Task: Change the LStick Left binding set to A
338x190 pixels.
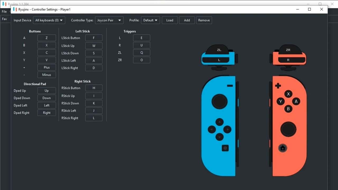Action: coord(94,61)
